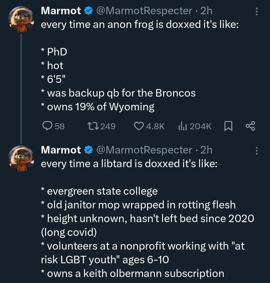Image resolution: width=270 pixels, height=283 pixels.
Task: Reply to the anon frog tweet
Action: tap(47, 126)
